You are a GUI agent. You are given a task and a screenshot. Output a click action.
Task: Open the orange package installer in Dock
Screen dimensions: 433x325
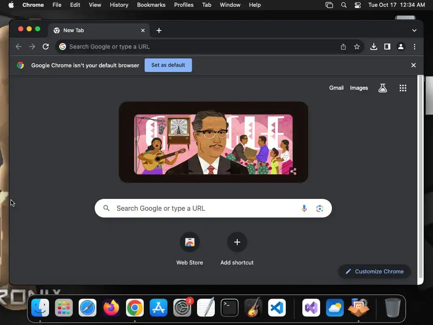click(359, 308)
